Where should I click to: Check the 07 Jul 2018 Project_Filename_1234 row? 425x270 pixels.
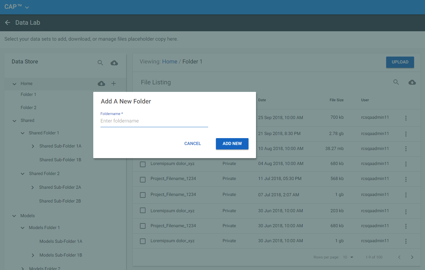143,195
